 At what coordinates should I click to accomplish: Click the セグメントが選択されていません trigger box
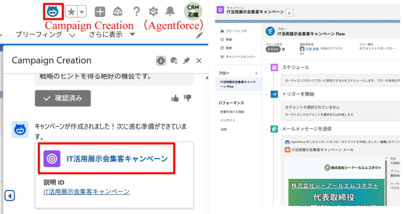click(340, 111)
